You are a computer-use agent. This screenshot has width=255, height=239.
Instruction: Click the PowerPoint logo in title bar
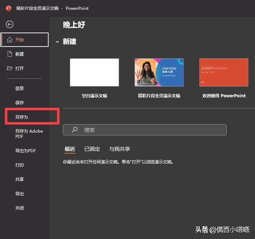coord(8,8)
